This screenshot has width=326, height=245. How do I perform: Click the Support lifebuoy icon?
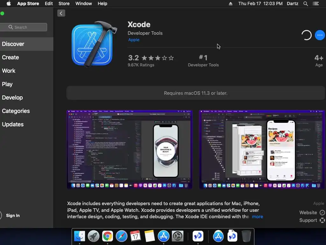click(322, 220)
